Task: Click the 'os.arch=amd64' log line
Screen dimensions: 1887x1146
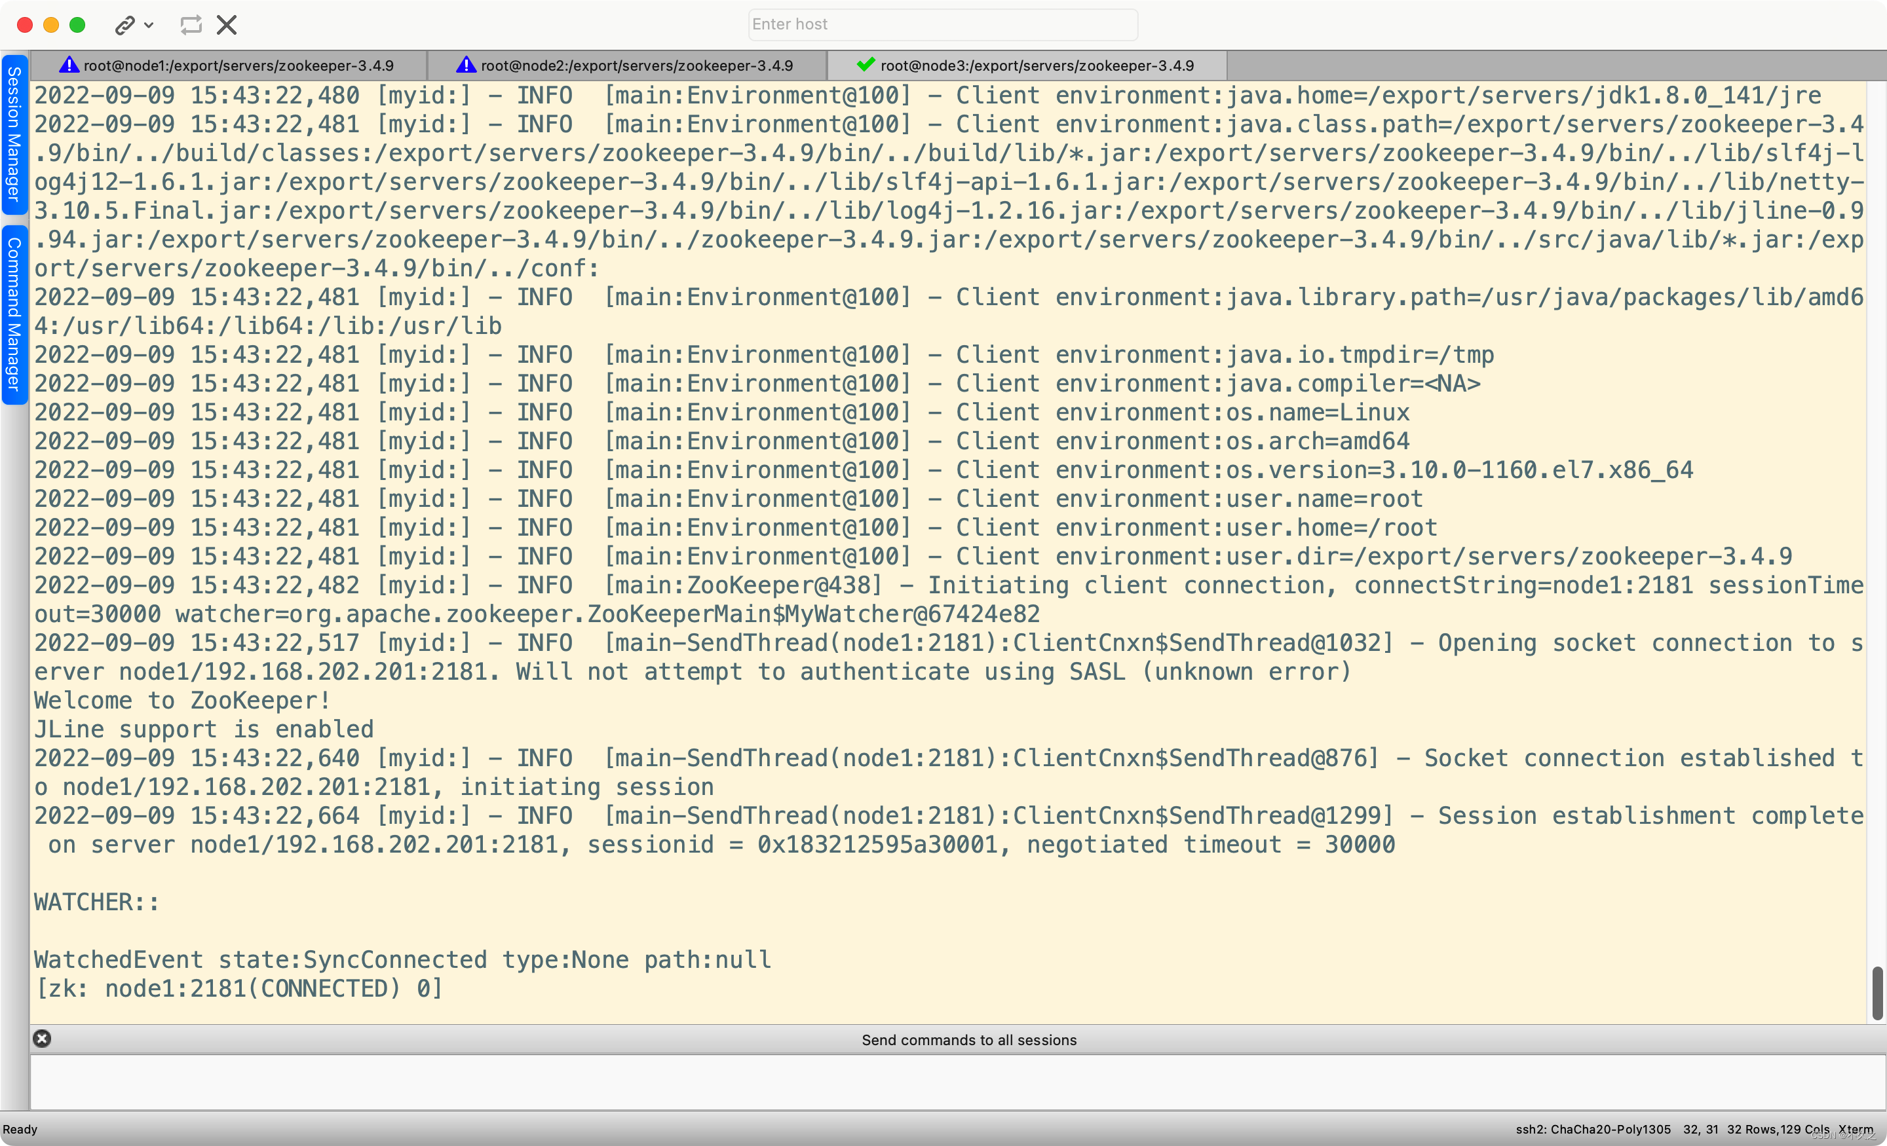Action: (721, 442)
